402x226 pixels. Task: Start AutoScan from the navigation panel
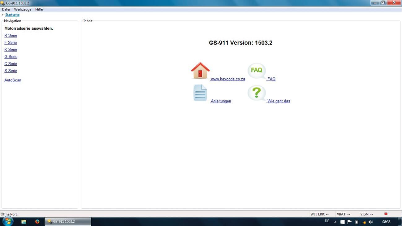pyautogui.click(x=13, y=80)
